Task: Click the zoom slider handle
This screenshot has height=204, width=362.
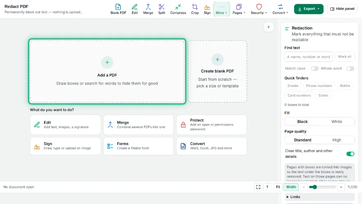Action: 315,187
